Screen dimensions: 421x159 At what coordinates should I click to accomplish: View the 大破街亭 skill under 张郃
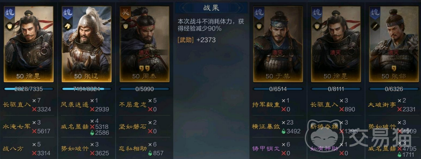click(x=382, y=105)
